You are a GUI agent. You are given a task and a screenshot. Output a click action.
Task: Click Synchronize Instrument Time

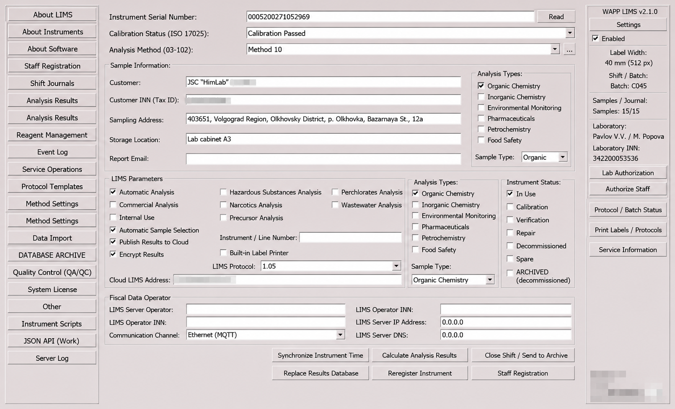321,355
